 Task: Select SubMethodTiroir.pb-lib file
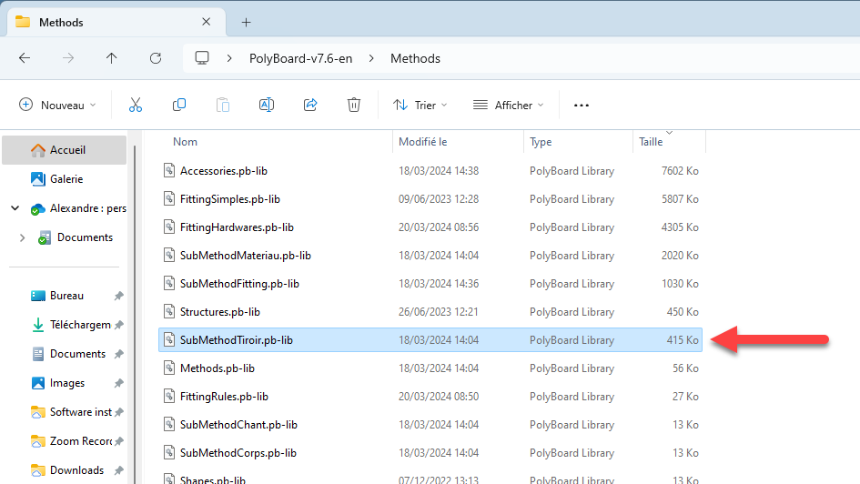[x=430, y=340]
